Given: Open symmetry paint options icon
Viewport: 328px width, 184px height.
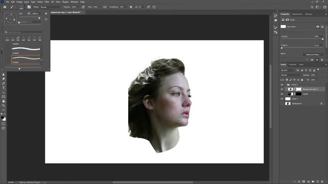Looking at the screenshot, I should point(154,7).
